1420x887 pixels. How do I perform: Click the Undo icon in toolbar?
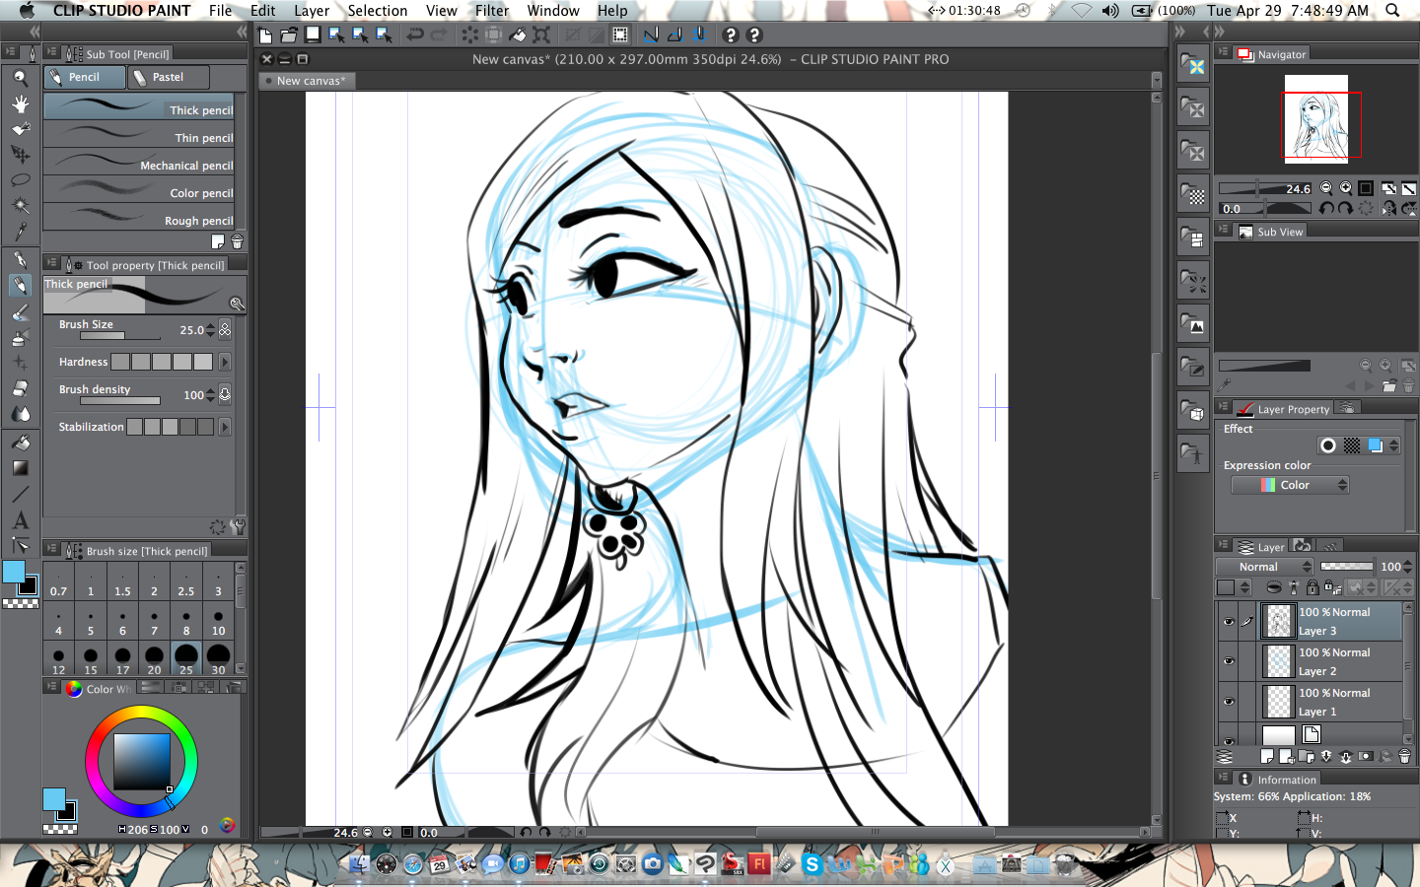[415, 34]
